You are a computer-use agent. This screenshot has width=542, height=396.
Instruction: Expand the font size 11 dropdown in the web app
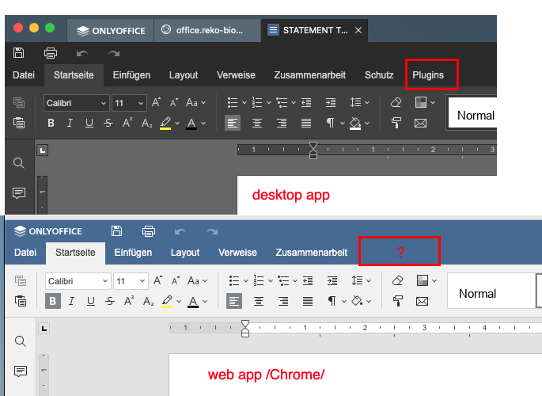click(142, 281)
